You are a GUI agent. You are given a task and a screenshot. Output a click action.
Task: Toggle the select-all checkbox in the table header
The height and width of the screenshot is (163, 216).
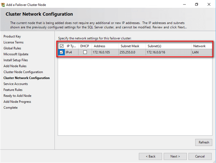point(61,46)
